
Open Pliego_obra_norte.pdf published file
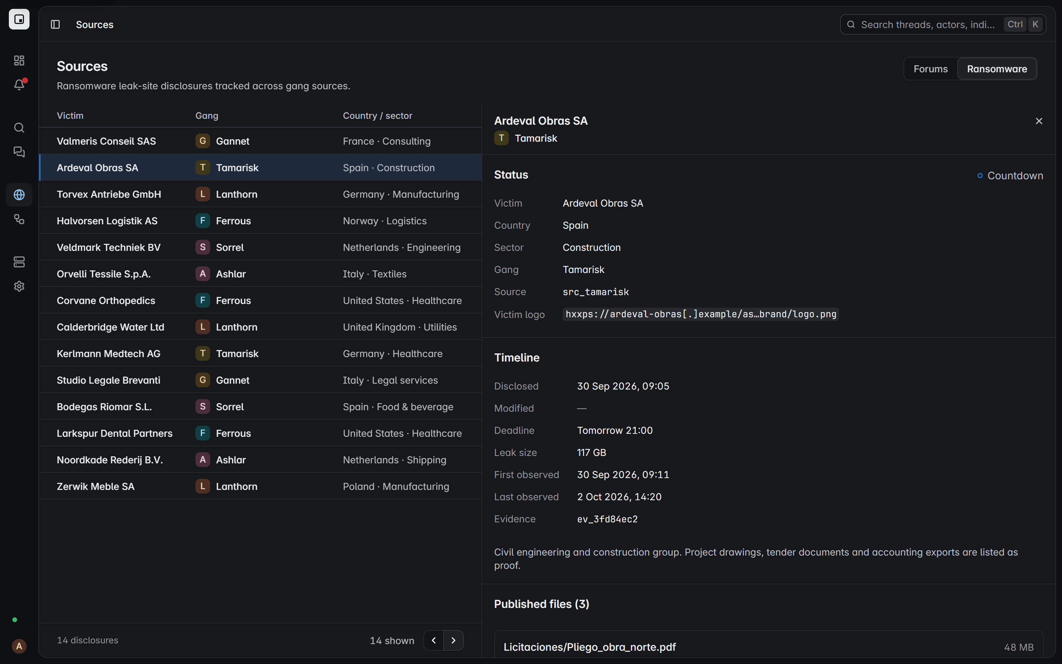pos(768,647)
